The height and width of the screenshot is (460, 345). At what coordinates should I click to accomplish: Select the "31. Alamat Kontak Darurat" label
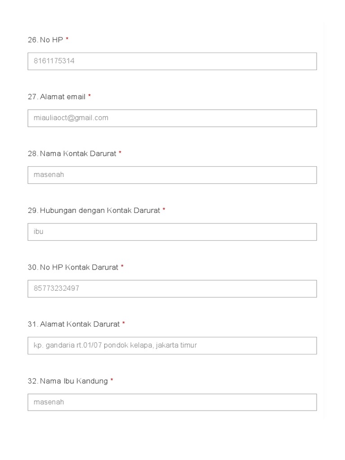point(74,324)
